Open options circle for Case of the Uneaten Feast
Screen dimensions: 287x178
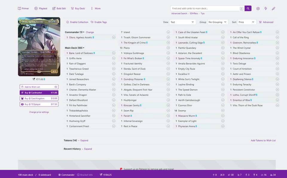[x=223, y=32]
